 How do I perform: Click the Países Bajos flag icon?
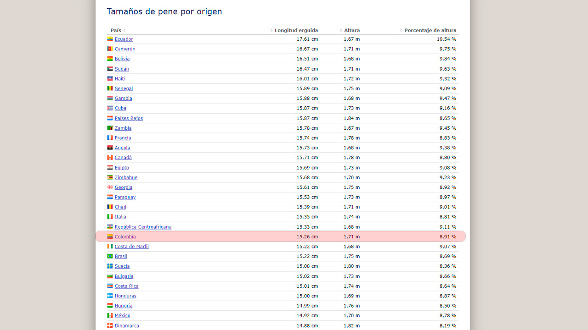point(110,118)
